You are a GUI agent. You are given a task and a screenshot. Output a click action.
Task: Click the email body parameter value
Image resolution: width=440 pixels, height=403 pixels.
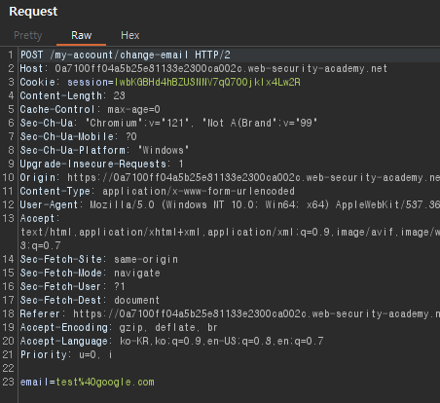(105, 382)
